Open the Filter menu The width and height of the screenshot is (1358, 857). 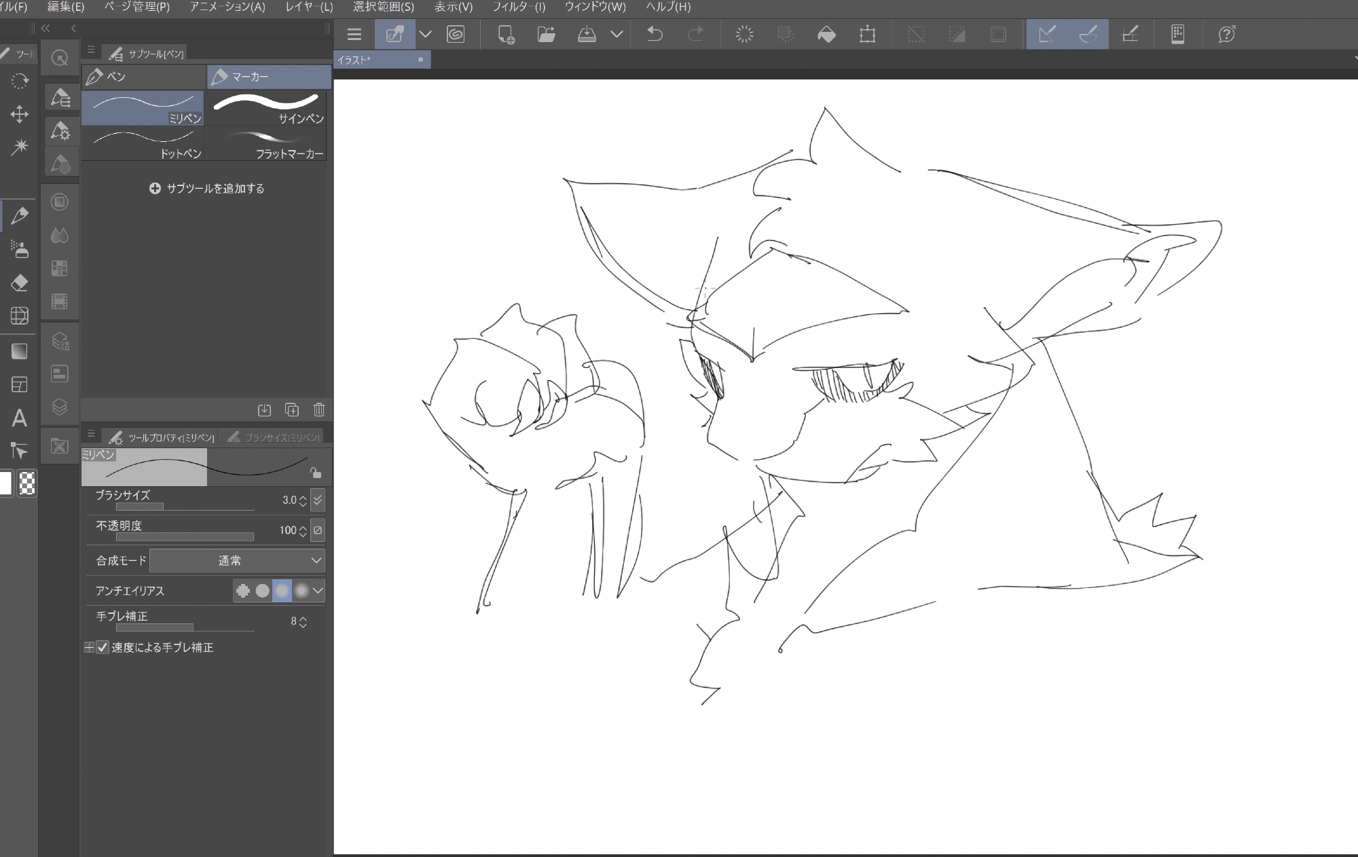pos(519,7)
